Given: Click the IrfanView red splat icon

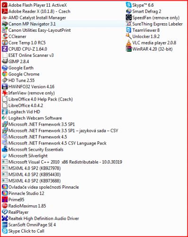Looking at the screenshot, I should click(x=5, y=93).
